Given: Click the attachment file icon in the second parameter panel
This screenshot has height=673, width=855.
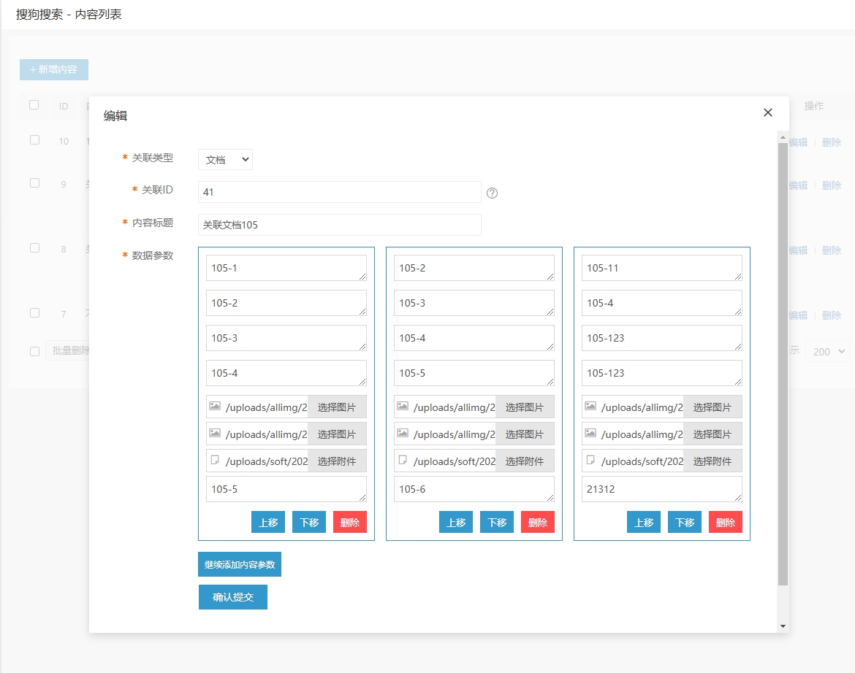Looking at the screenshot, I should 403,461.
